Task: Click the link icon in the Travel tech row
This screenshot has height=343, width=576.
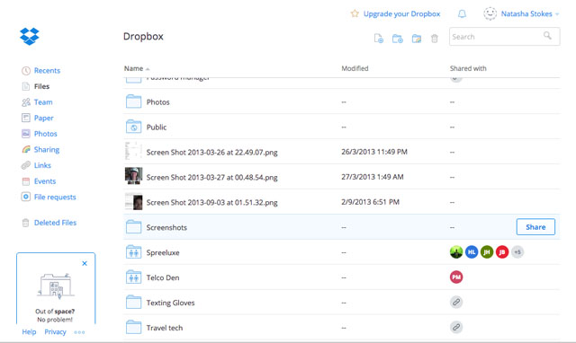Action: coord(456,327)
